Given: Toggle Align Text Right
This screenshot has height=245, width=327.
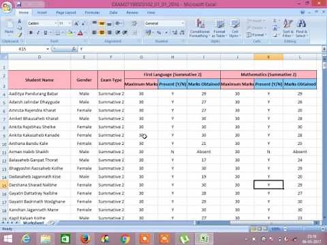Looking at the screenshot, I should tap(109, 33).
